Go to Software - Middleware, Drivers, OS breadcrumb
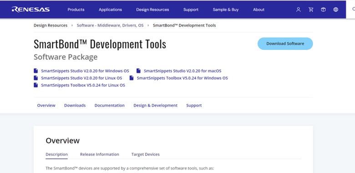The width and height of the screenshot is (355, 173). (110, 25)
